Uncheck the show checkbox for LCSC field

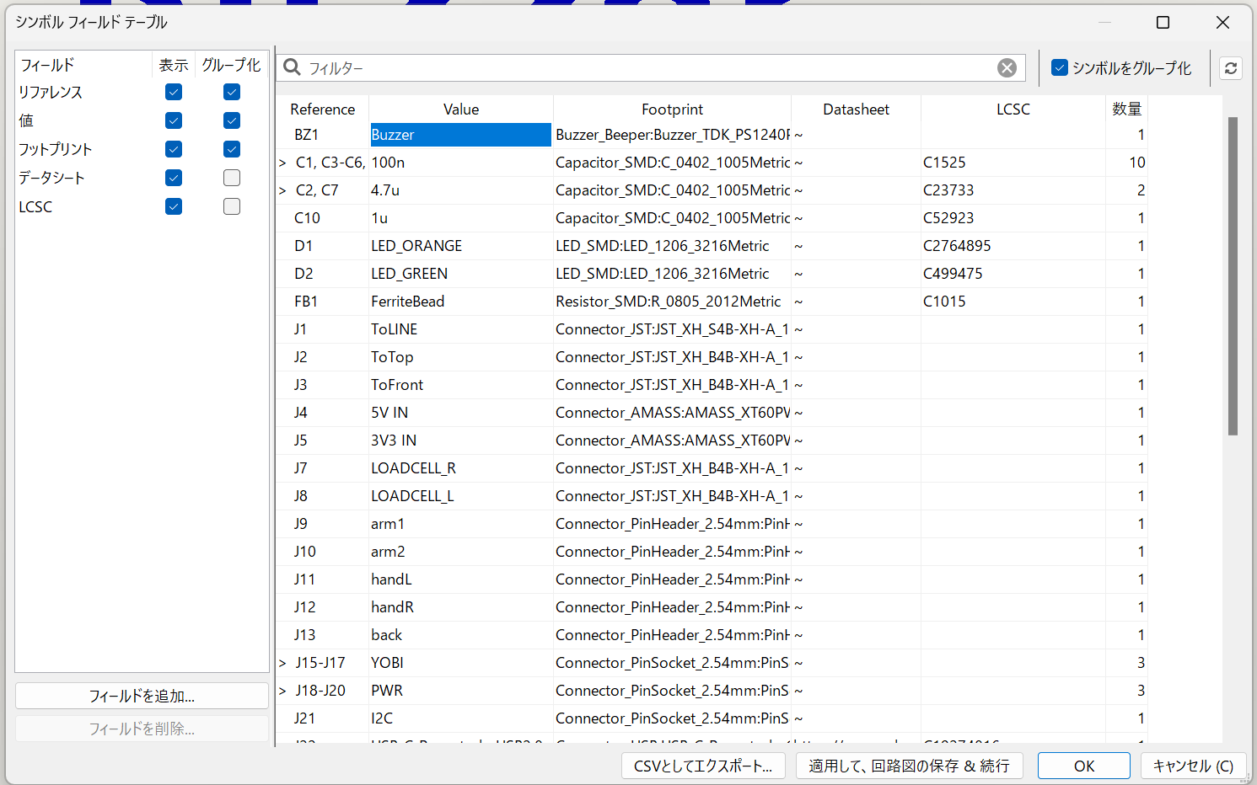click(x=174, y=206)
